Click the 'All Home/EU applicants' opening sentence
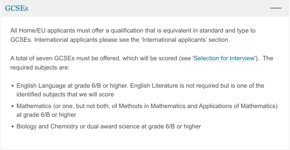 coord(133,31)
